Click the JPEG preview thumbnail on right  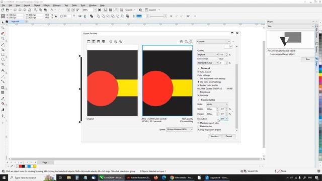point(168,80)
